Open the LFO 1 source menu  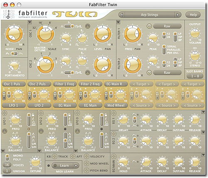pyautogui.click(x=14, y=106)
